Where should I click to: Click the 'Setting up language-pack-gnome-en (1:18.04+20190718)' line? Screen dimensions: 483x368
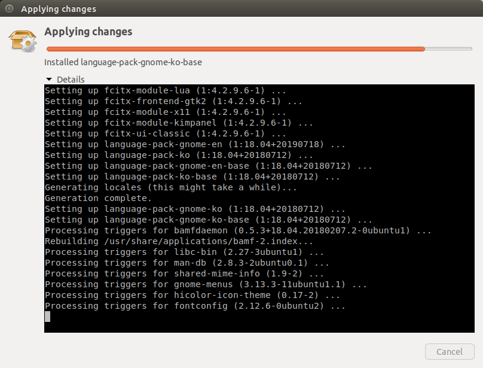195,144
